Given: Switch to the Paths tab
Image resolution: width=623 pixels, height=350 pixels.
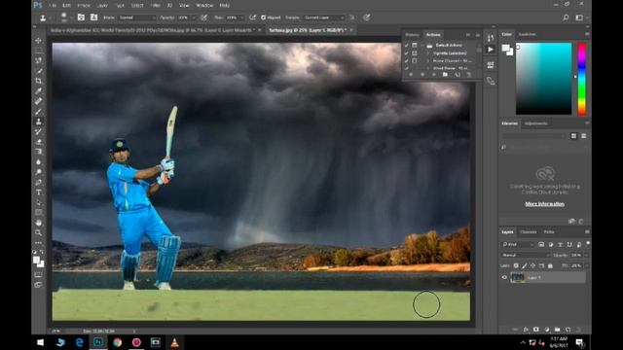Looking at the screenshot, I should click(549, 232).
